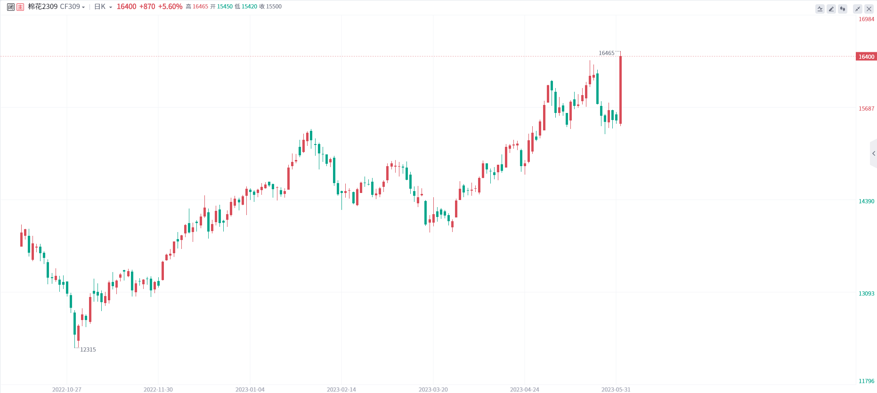Select the pencil drawing tool

pos(831,9)
